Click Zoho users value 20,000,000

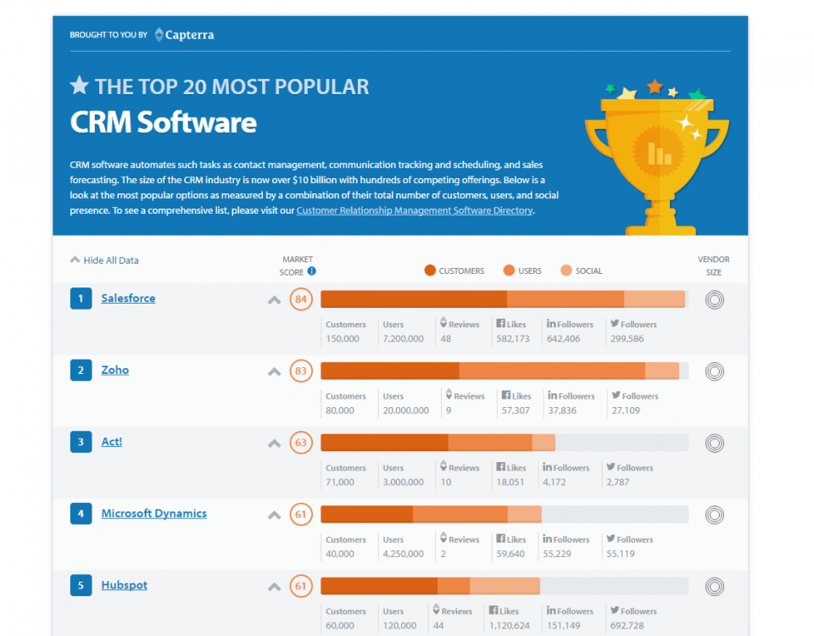coord(406,410)
